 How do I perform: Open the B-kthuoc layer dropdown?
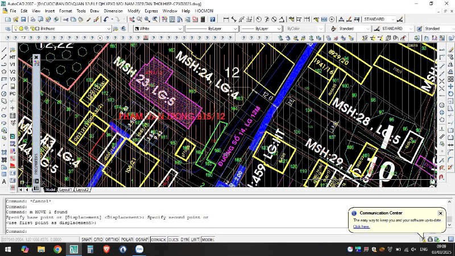click(x=61, y=29)
